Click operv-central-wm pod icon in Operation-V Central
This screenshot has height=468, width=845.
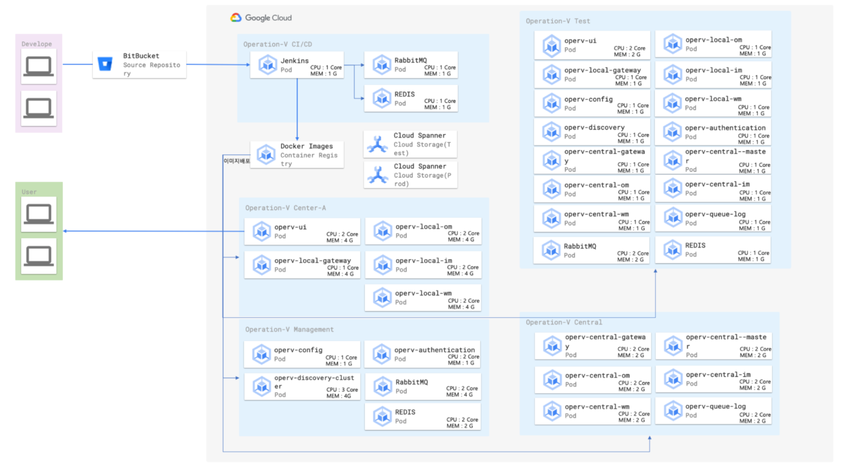tap(552, 411)
